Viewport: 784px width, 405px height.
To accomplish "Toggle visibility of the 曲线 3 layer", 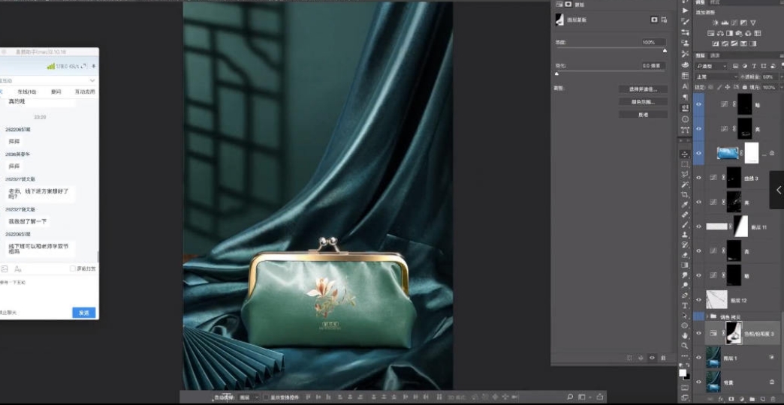I will (x=698, y=178).
